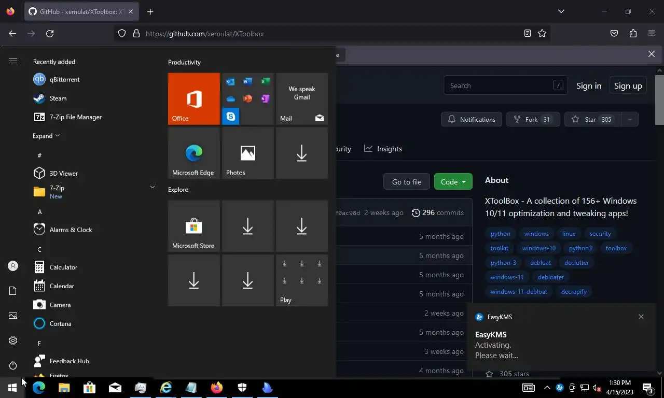Screen dimensions: 664x398
Task: Open the Photos tile
Action: point(248,153)
